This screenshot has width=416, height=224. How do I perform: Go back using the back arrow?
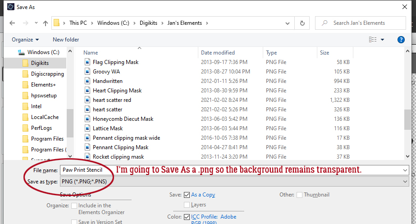point(12,23)
